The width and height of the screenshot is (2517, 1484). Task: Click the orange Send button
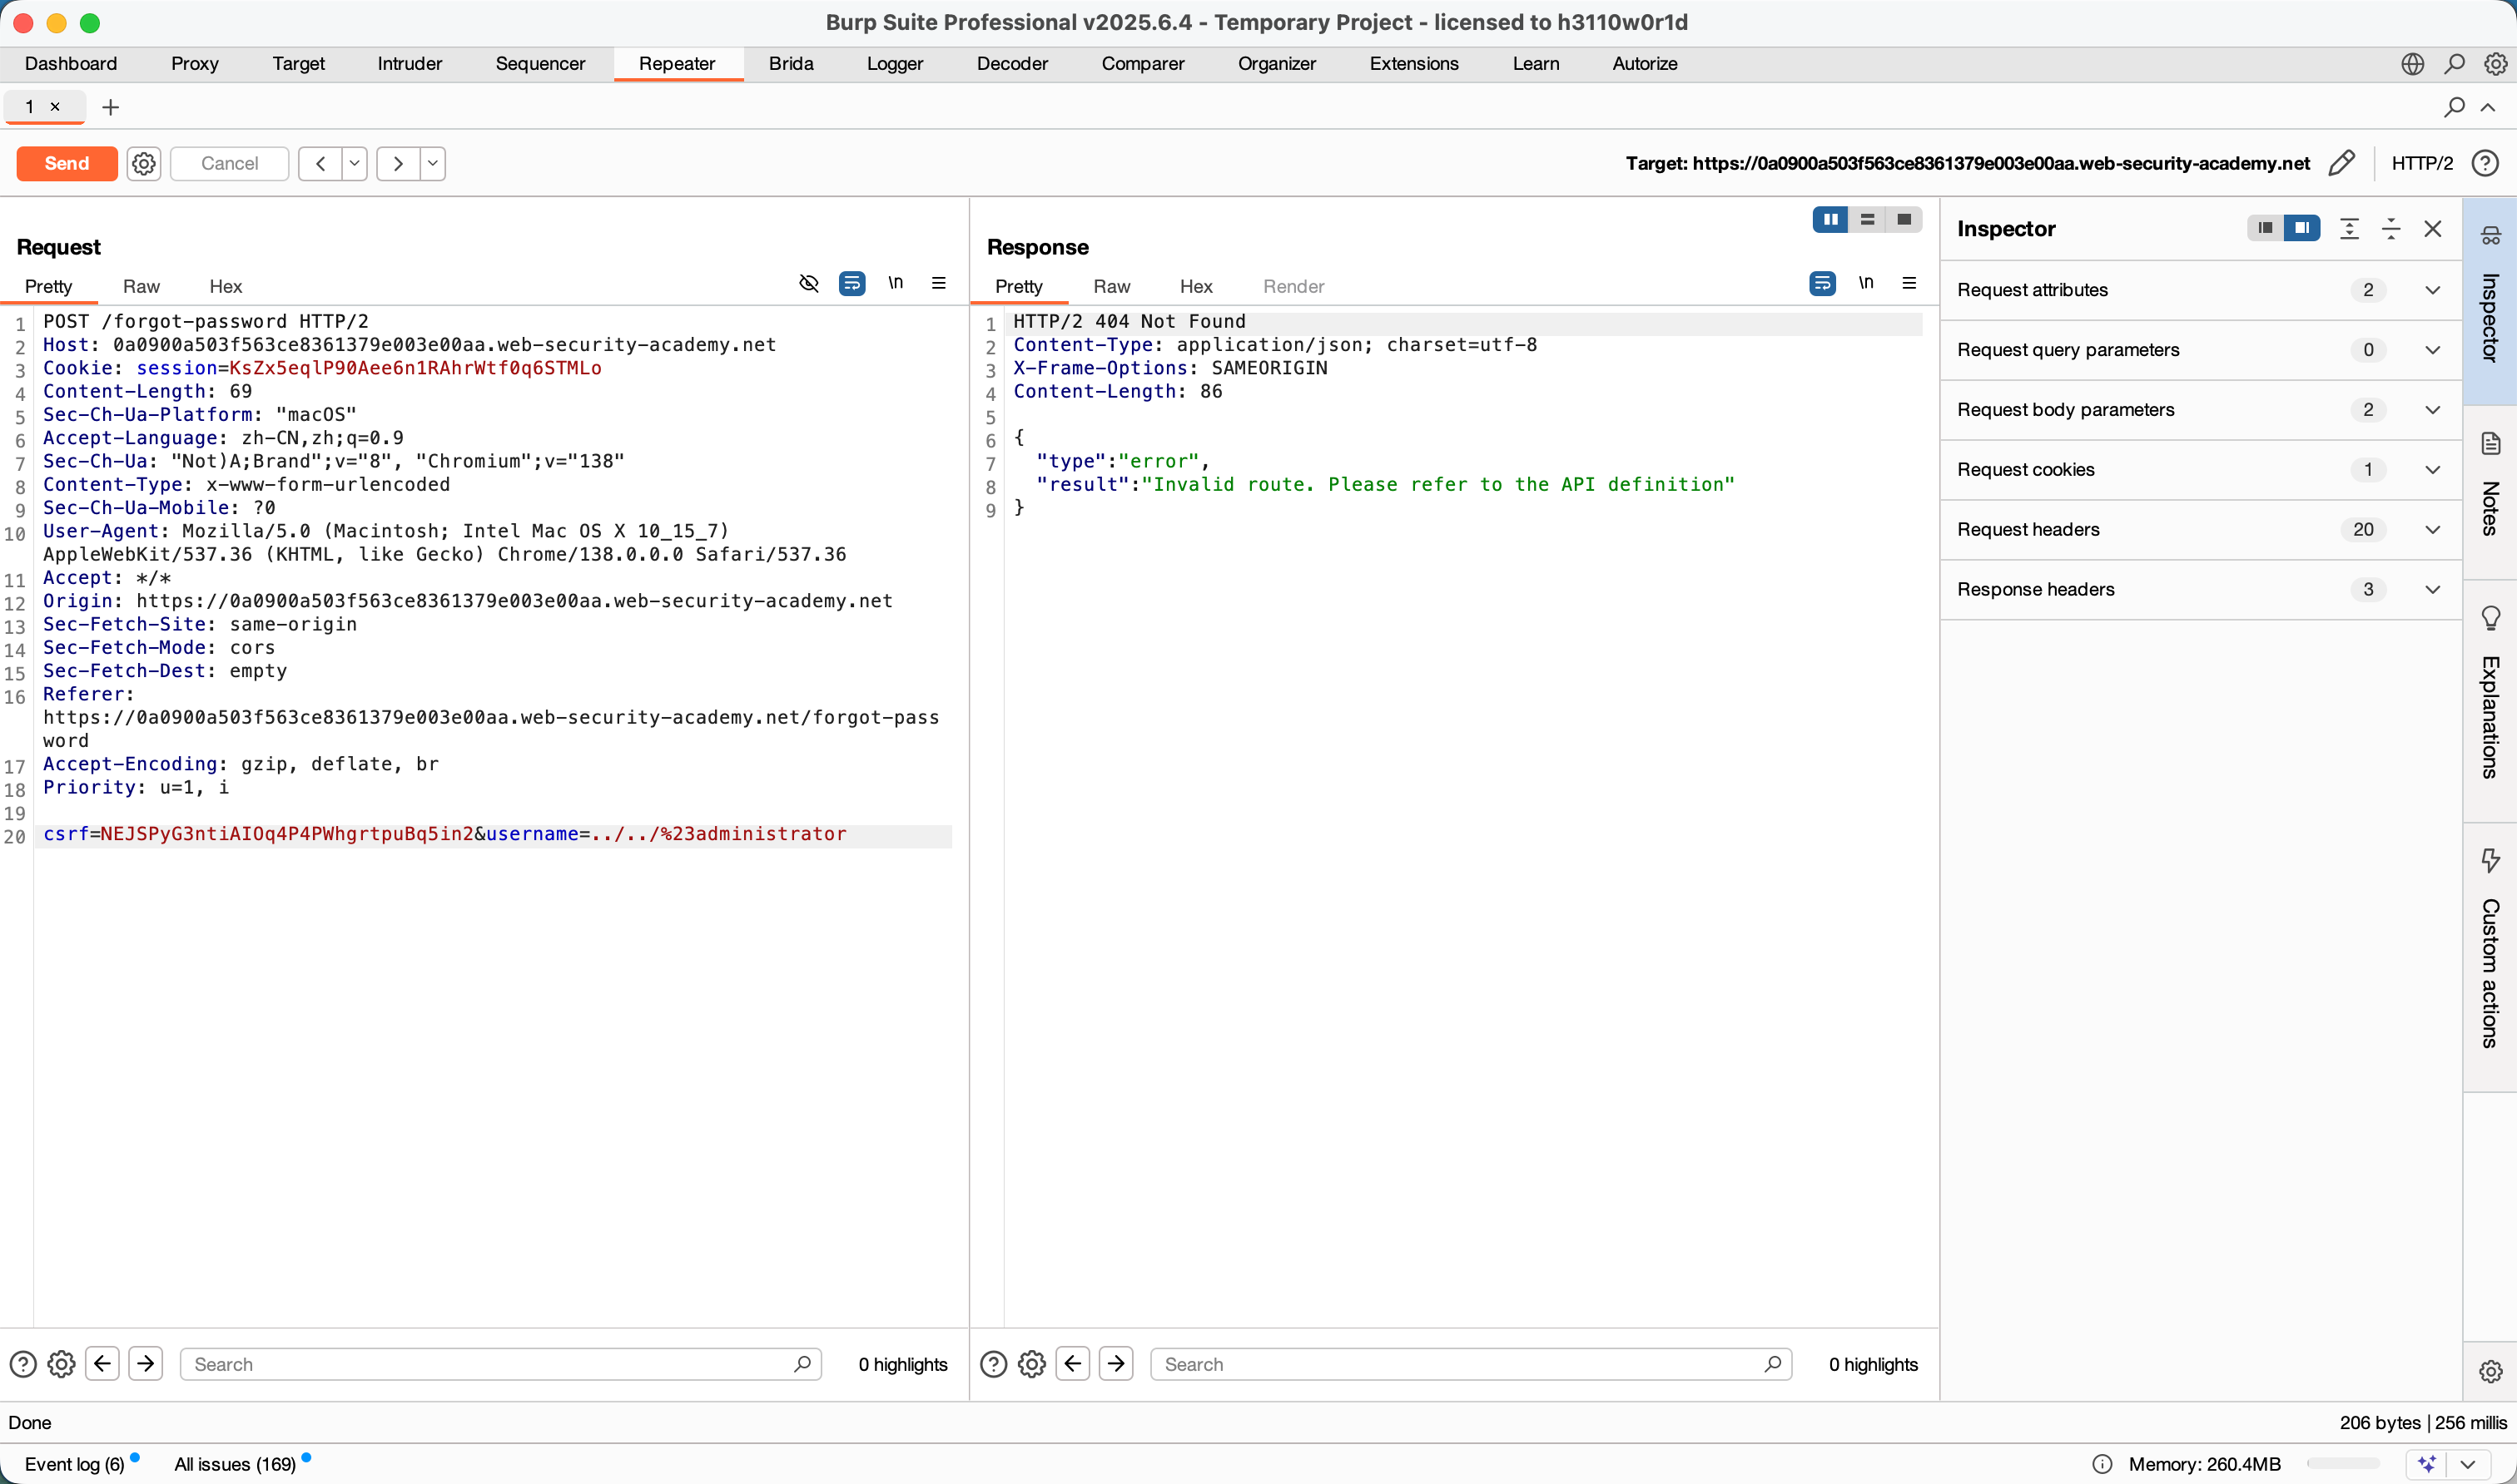tap(67, 163)
